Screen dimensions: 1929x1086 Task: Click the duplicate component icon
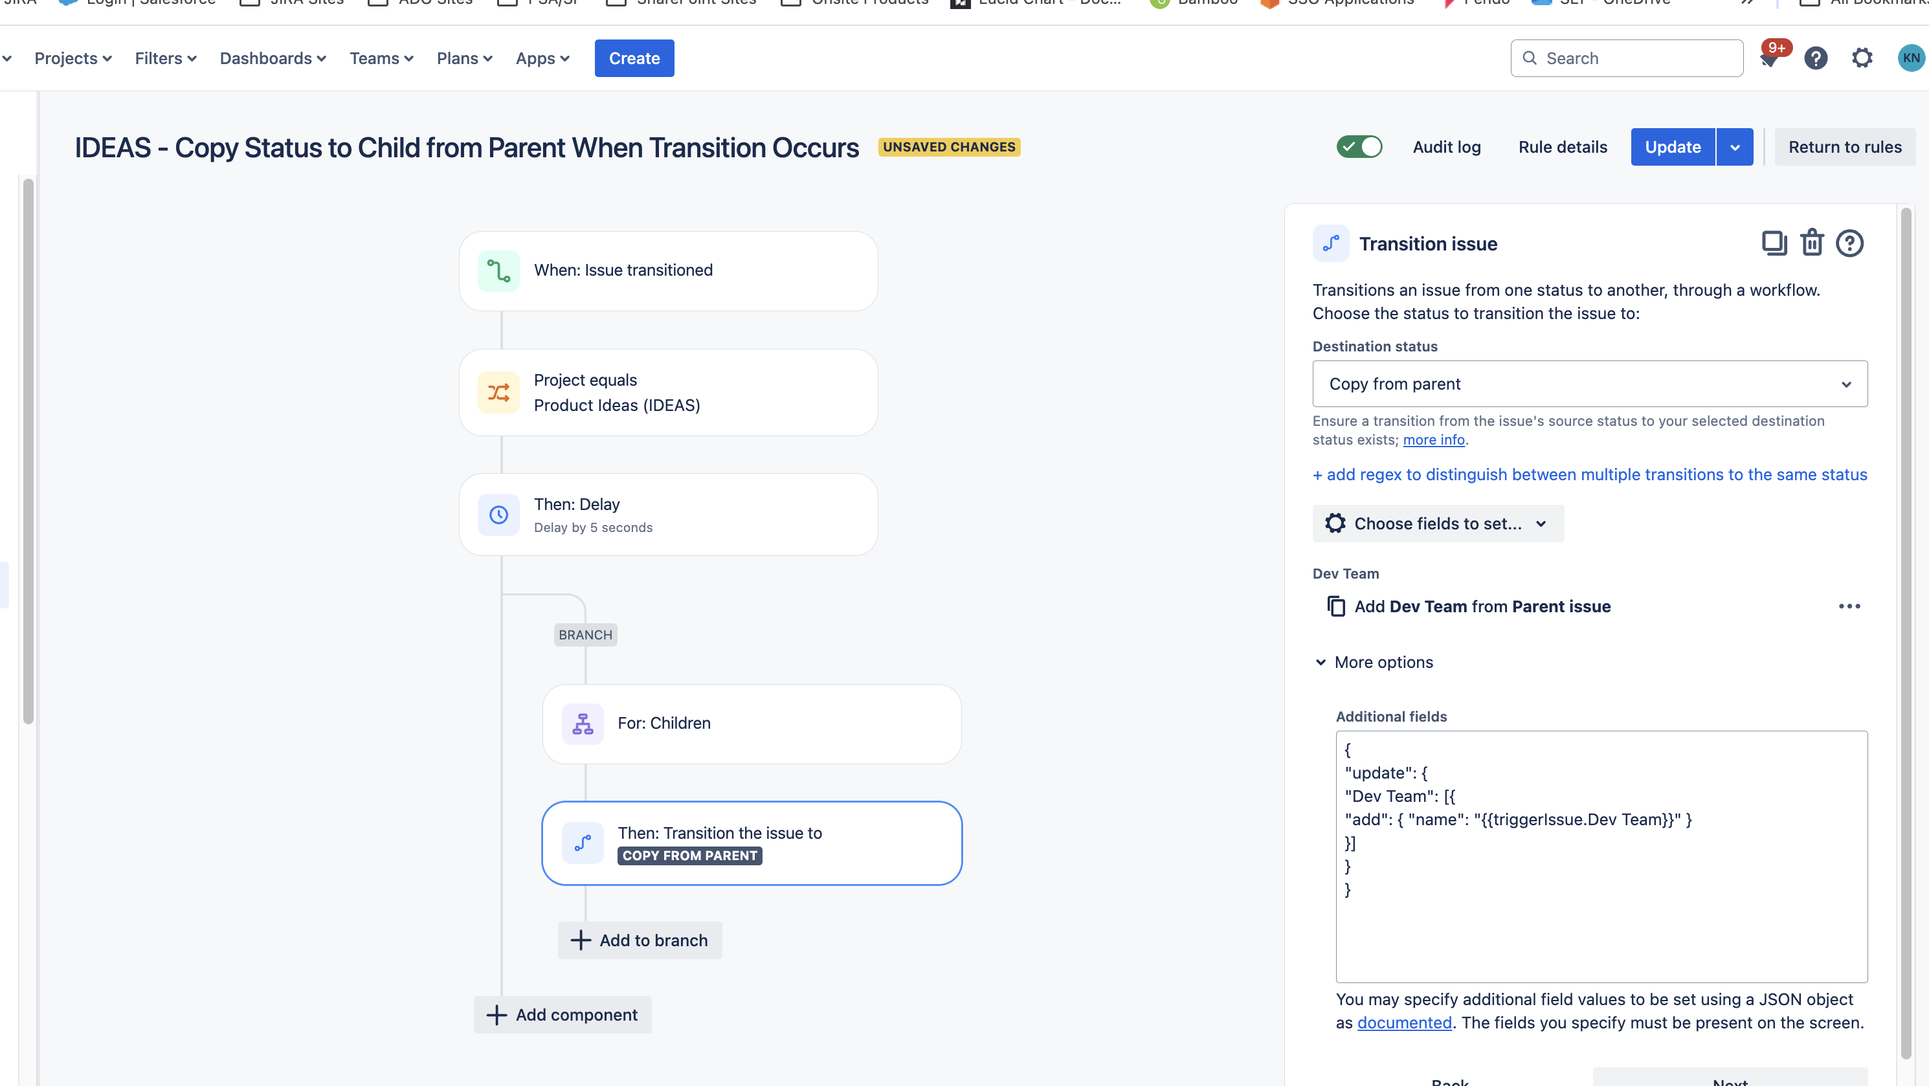pyautogui.click(x=1774, y=243)
